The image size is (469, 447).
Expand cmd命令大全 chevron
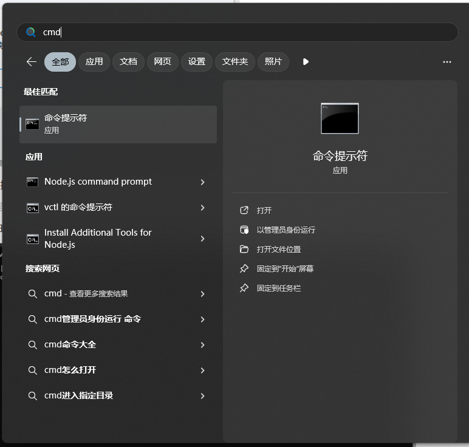tap(202, 345)
